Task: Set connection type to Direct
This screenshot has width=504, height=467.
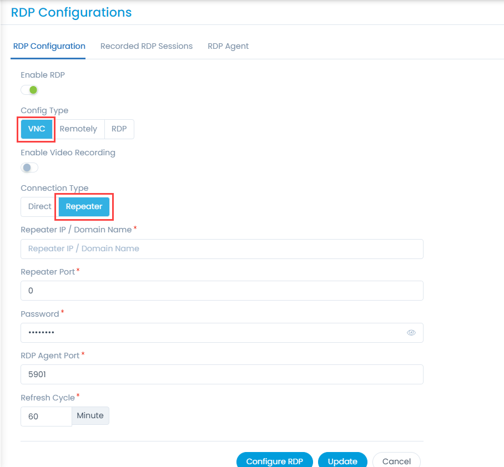Action: [x=39, y=206]
